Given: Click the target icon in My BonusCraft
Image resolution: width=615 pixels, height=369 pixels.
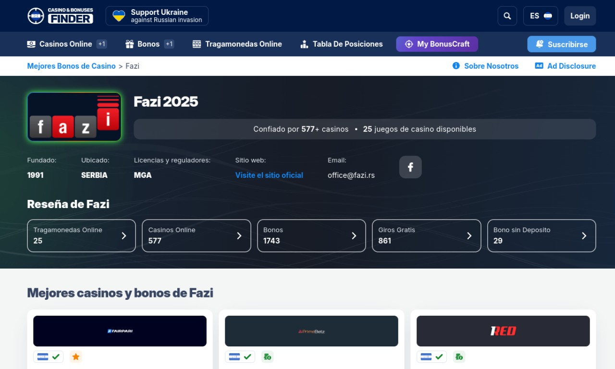Looking at the screenshot, I should click(409, 44).
